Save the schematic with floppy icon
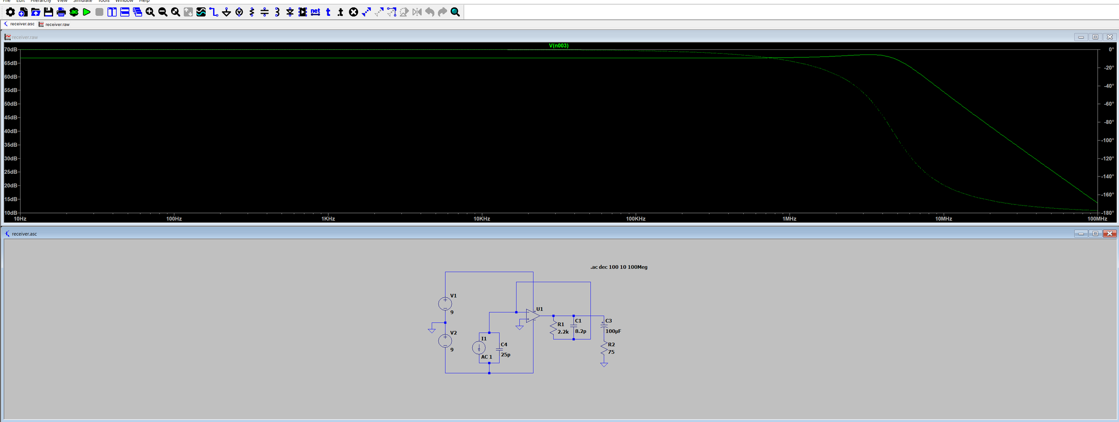This screenshot has width=1119, height=422. (48, 12)
